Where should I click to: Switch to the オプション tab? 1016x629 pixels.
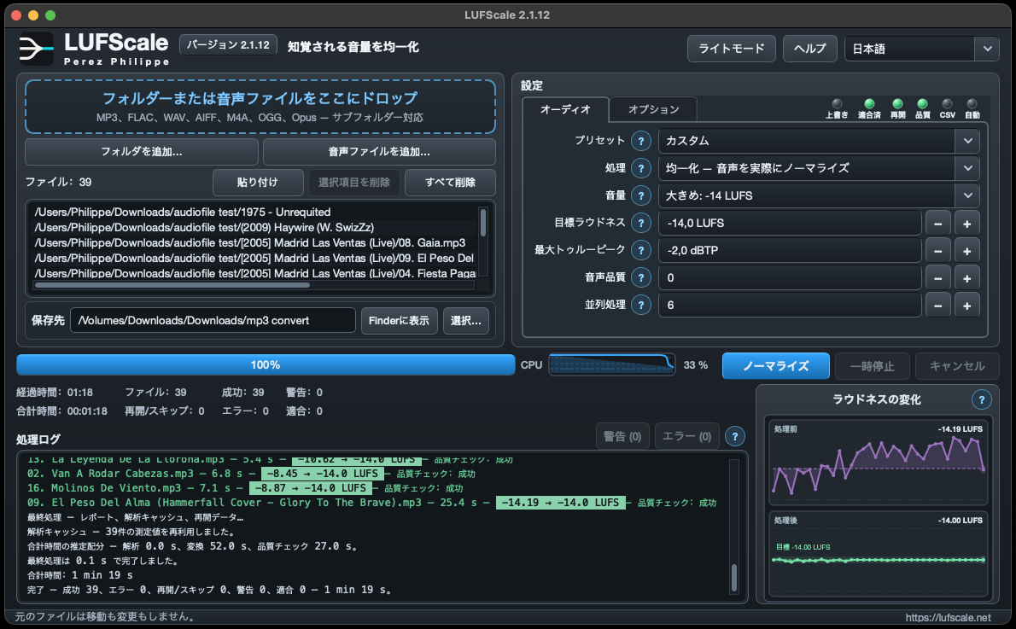[653, 109]
